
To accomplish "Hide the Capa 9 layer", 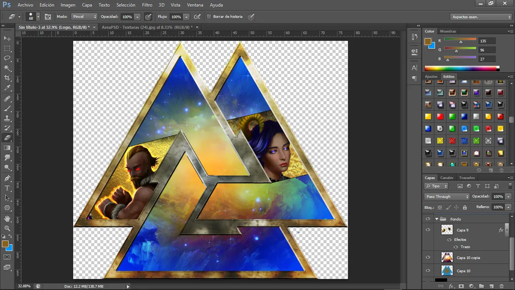I will pos(428,230).
